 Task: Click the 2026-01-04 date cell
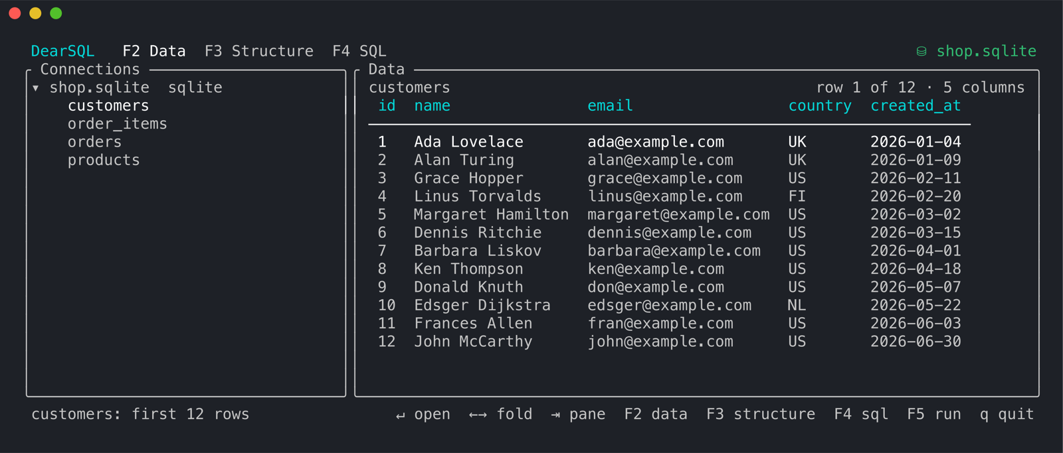pos(916,142)
